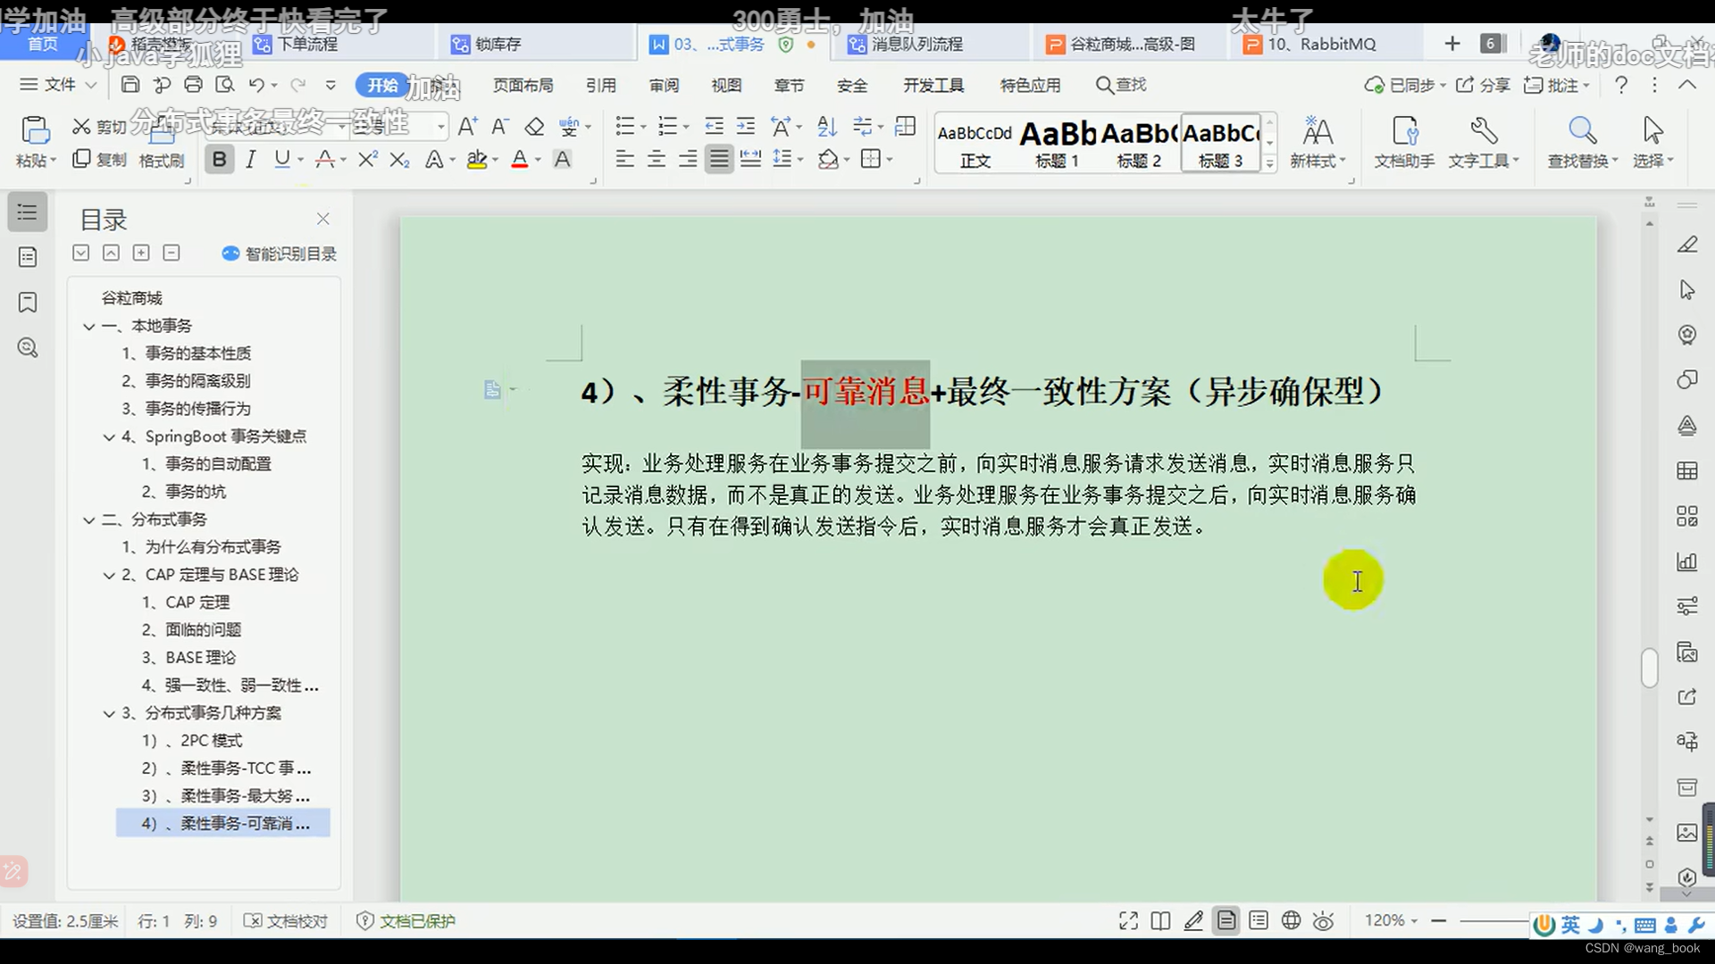Collapse 二、分布式事务 tree section

tap(89, 519)
